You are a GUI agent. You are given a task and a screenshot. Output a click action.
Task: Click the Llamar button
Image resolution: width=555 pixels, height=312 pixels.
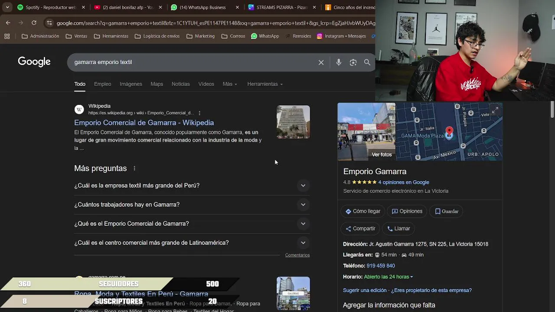398,229
